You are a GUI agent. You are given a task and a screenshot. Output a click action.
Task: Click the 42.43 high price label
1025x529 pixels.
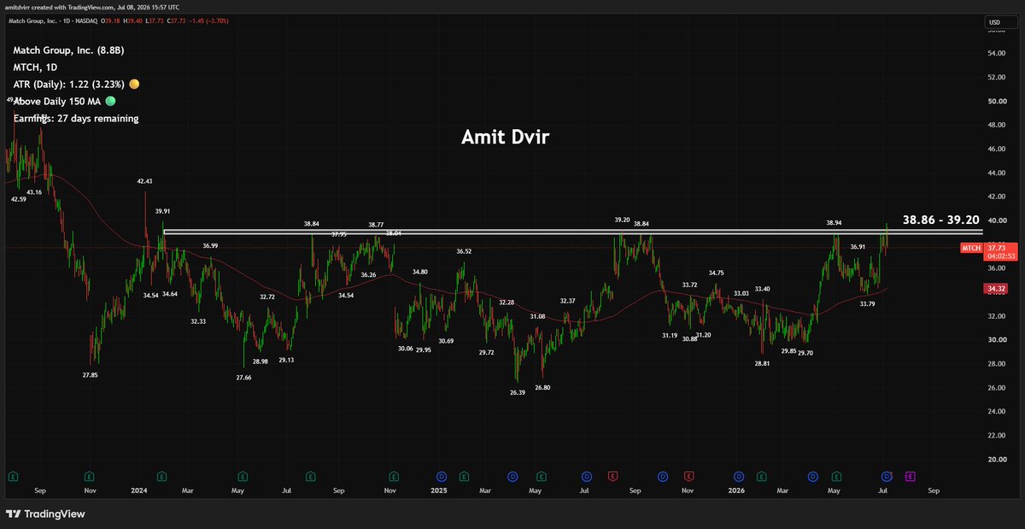144,181
